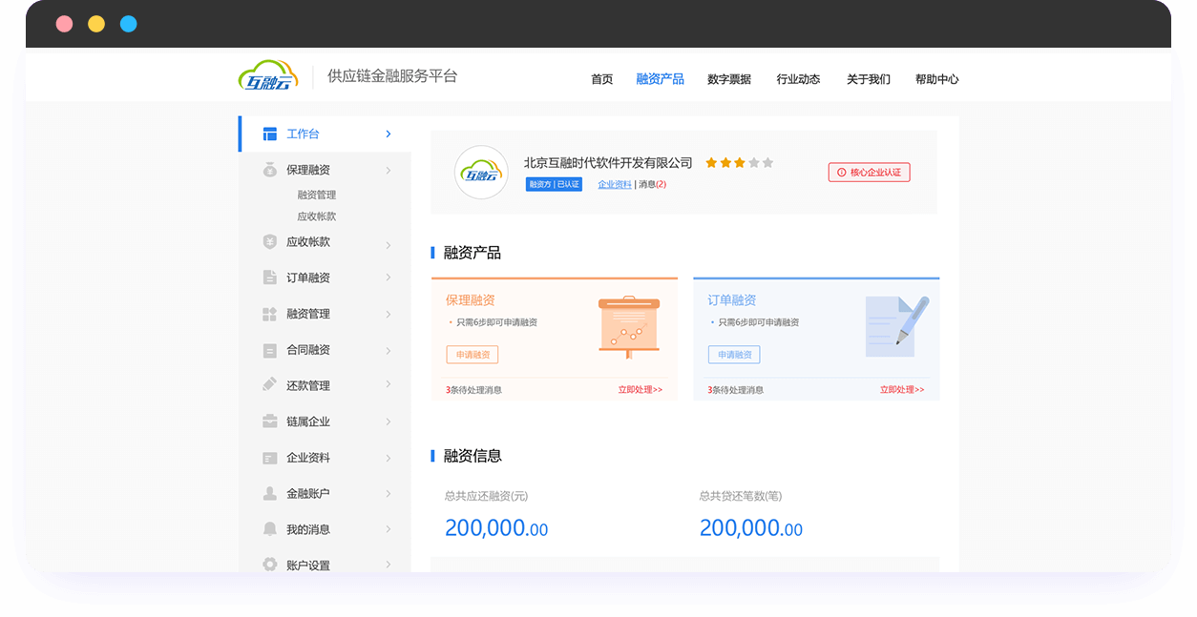Open the 数字票据 navigation tab
Image resolution: width=1197 pixels, height=617 pixels.
pos(729,79)
